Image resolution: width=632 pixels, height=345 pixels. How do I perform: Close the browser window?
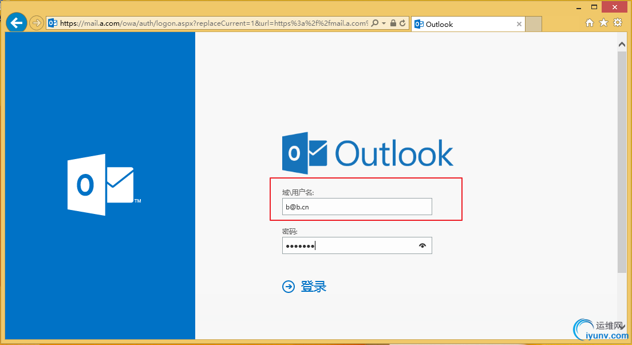point(615,7)
